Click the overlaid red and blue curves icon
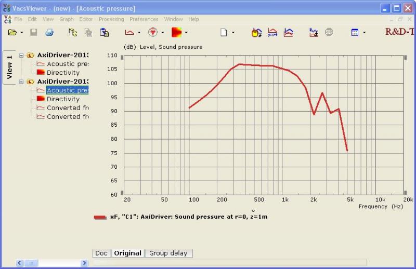This screenshot has width=416, height=269. point(289,32)
